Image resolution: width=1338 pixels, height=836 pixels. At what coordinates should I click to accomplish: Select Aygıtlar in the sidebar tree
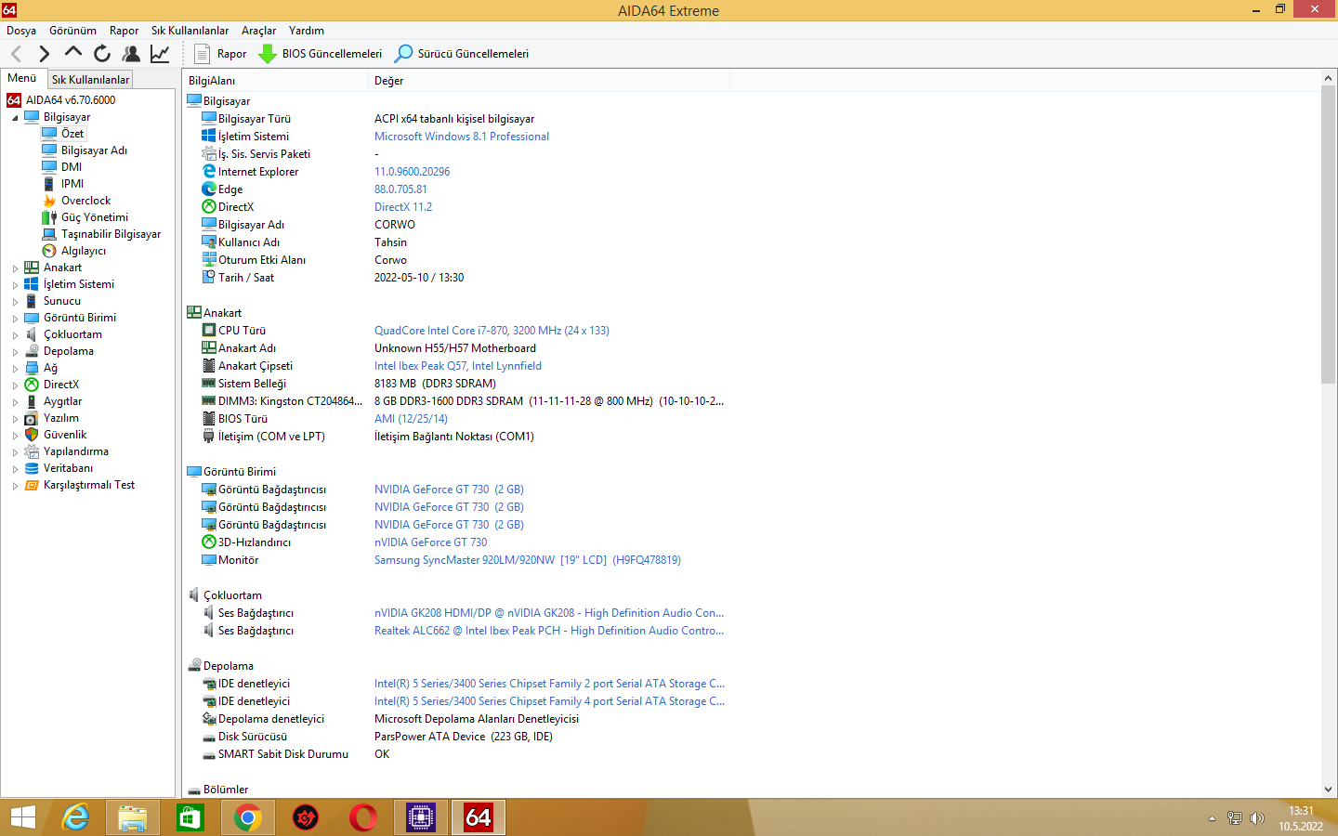point(62,401)
